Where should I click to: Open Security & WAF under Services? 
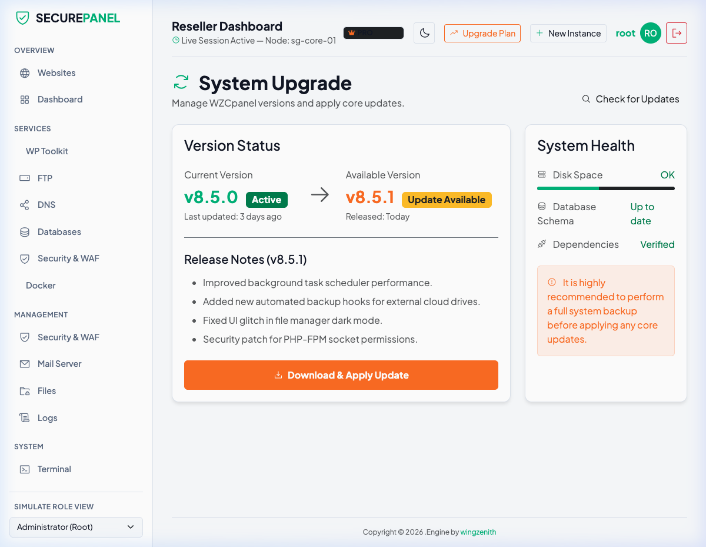click(76, 258)
